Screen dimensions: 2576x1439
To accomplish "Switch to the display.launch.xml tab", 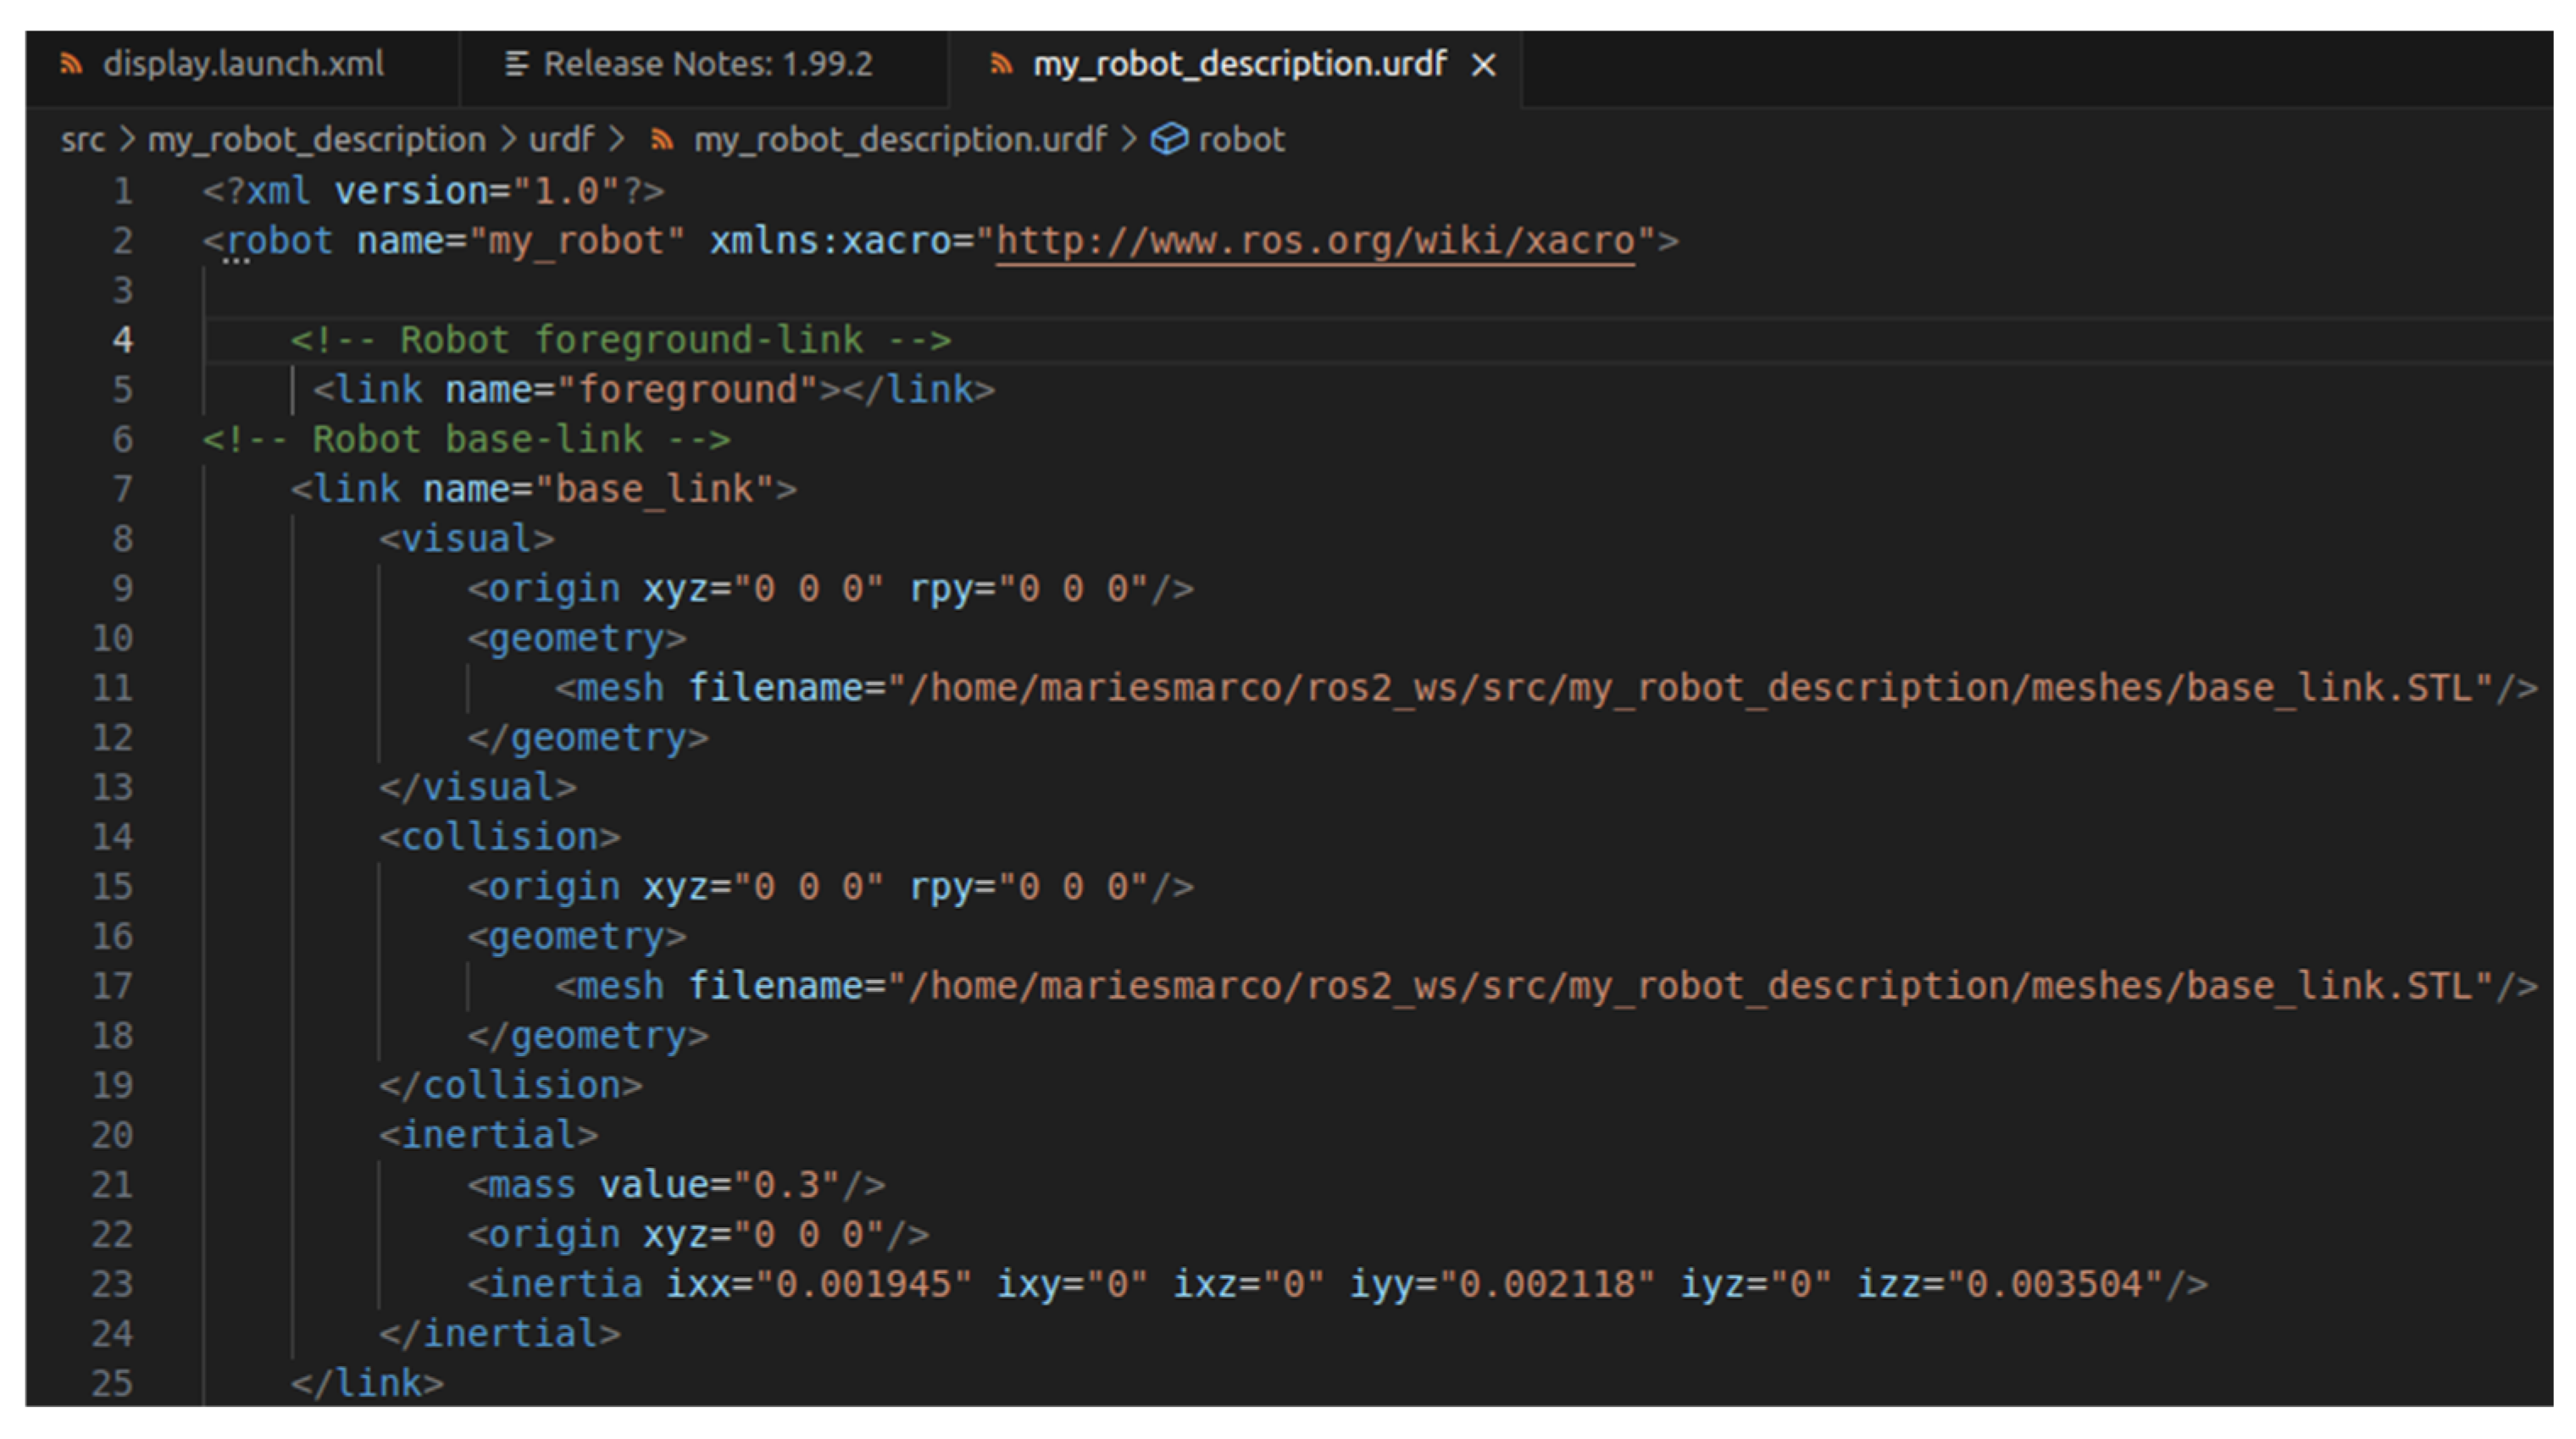I will pyautogui.click(x=243, y=65).
